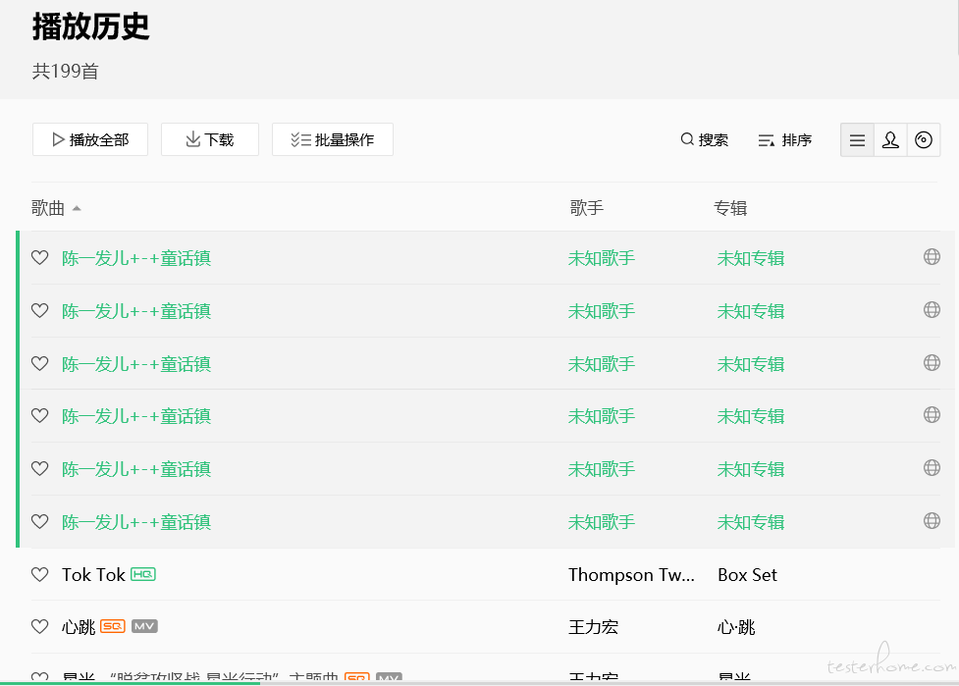Select the song title 心跳
959x686 pixels.
coord(79,627)
